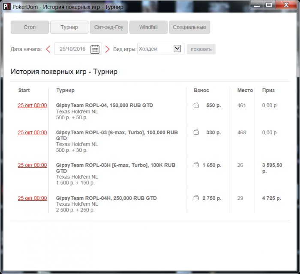Click place value 461
Viewport: 300px width, 274px height.
click(x=241, y=105)
